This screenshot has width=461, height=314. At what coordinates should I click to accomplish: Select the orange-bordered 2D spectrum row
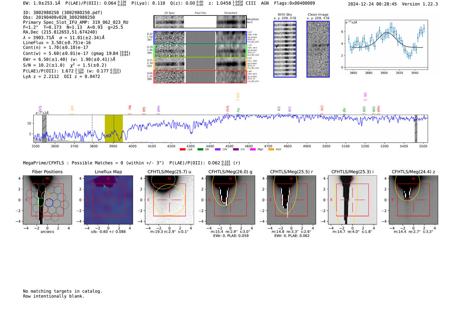point(200,64)
